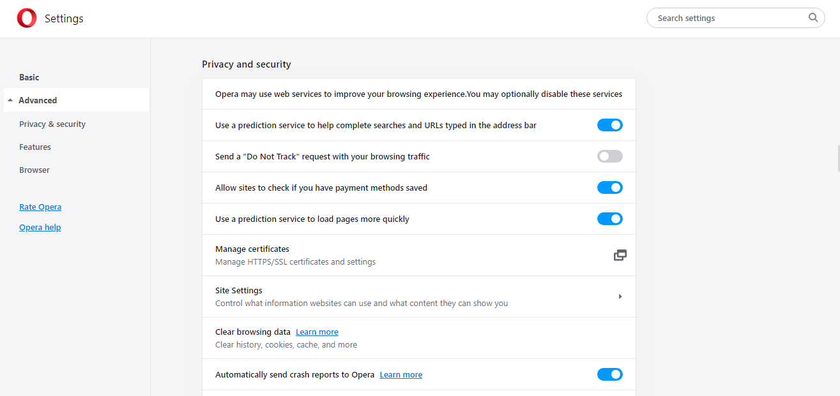Enable the "Do Not Track" request toggle

coord(609,156)
